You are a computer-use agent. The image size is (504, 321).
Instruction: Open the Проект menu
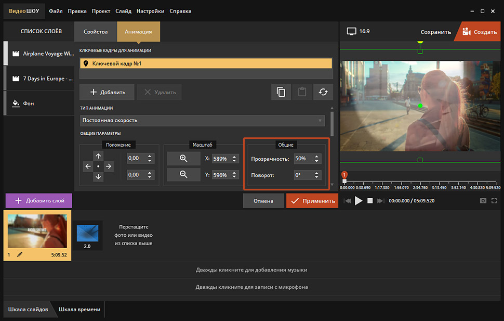(x=101, y=11)
